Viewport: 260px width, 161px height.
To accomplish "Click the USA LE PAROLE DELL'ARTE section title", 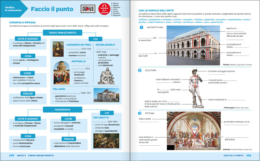I will click(x=156, y=10).
